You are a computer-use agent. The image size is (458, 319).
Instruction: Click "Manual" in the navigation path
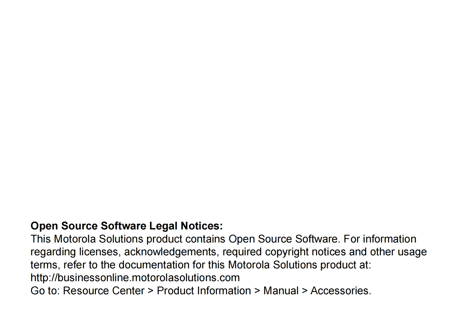(x=281, y=291)
